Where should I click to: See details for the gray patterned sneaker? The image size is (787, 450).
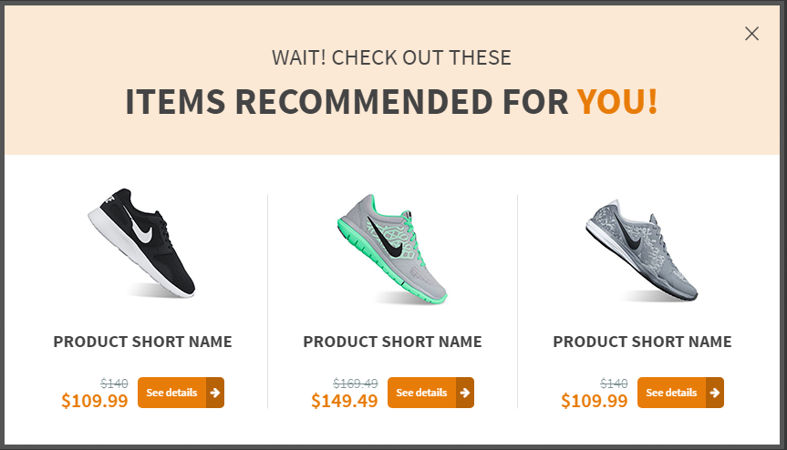[x=680, y=393]
